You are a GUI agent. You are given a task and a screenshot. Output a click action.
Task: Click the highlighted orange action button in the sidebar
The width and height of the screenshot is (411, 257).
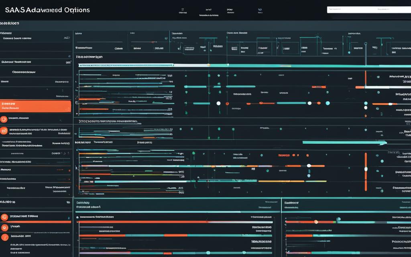click(x=35, y=106)
